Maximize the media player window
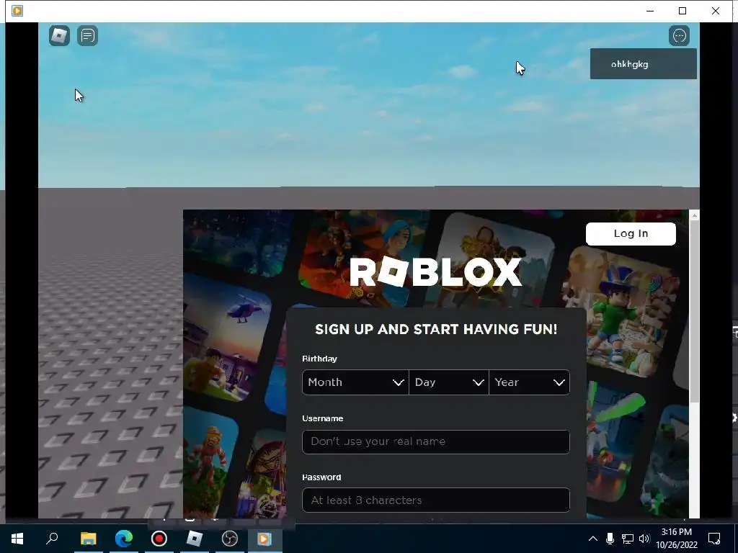738x553 pixels. coord(683,11)
